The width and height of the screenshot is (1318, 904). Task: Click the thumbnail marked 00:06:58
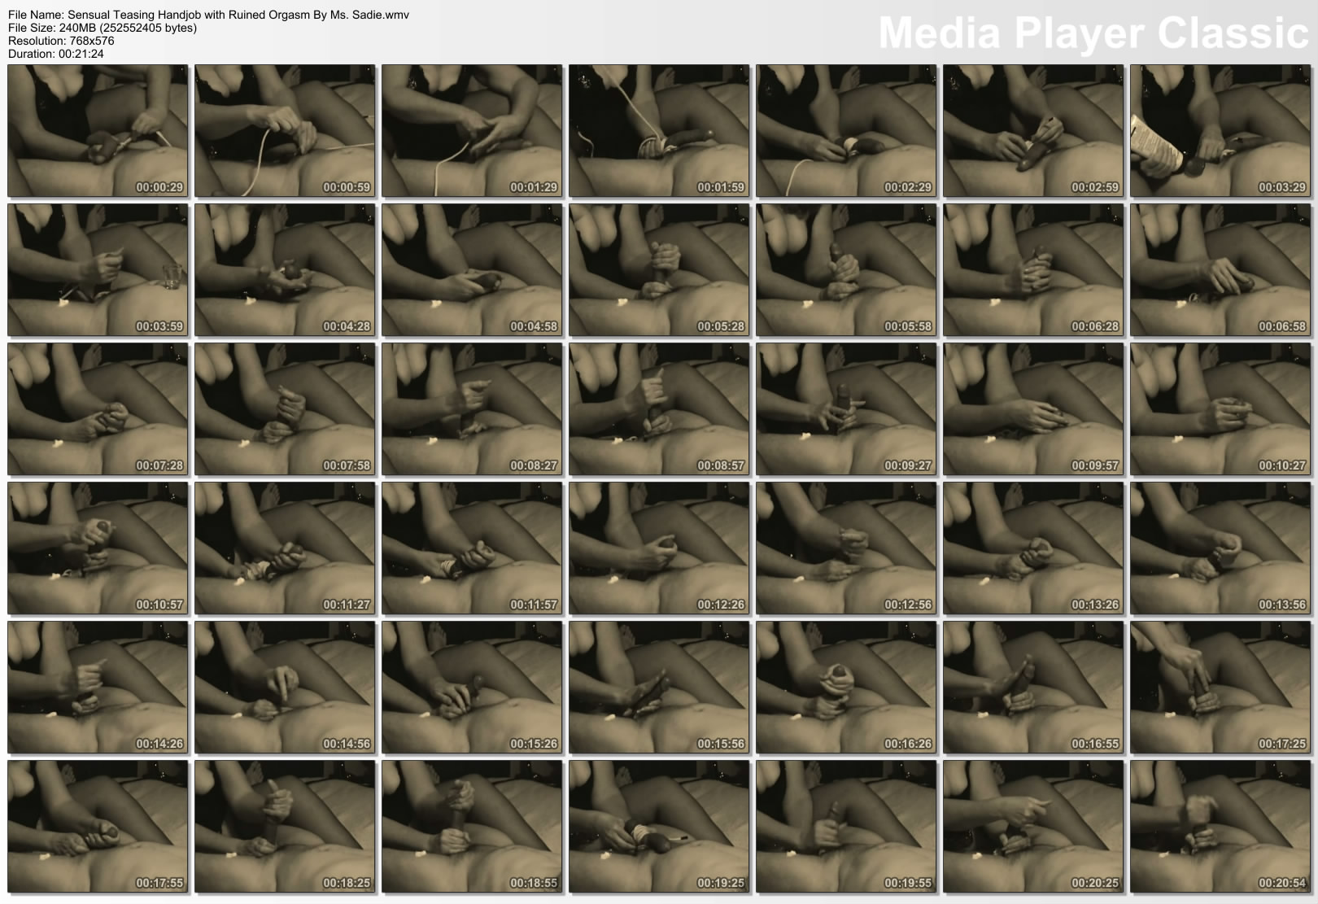click(x=1220, y=270)
